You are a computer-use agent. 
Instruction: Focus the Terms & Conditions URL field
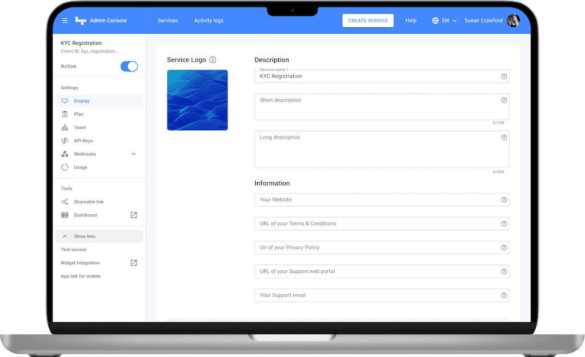382,223
